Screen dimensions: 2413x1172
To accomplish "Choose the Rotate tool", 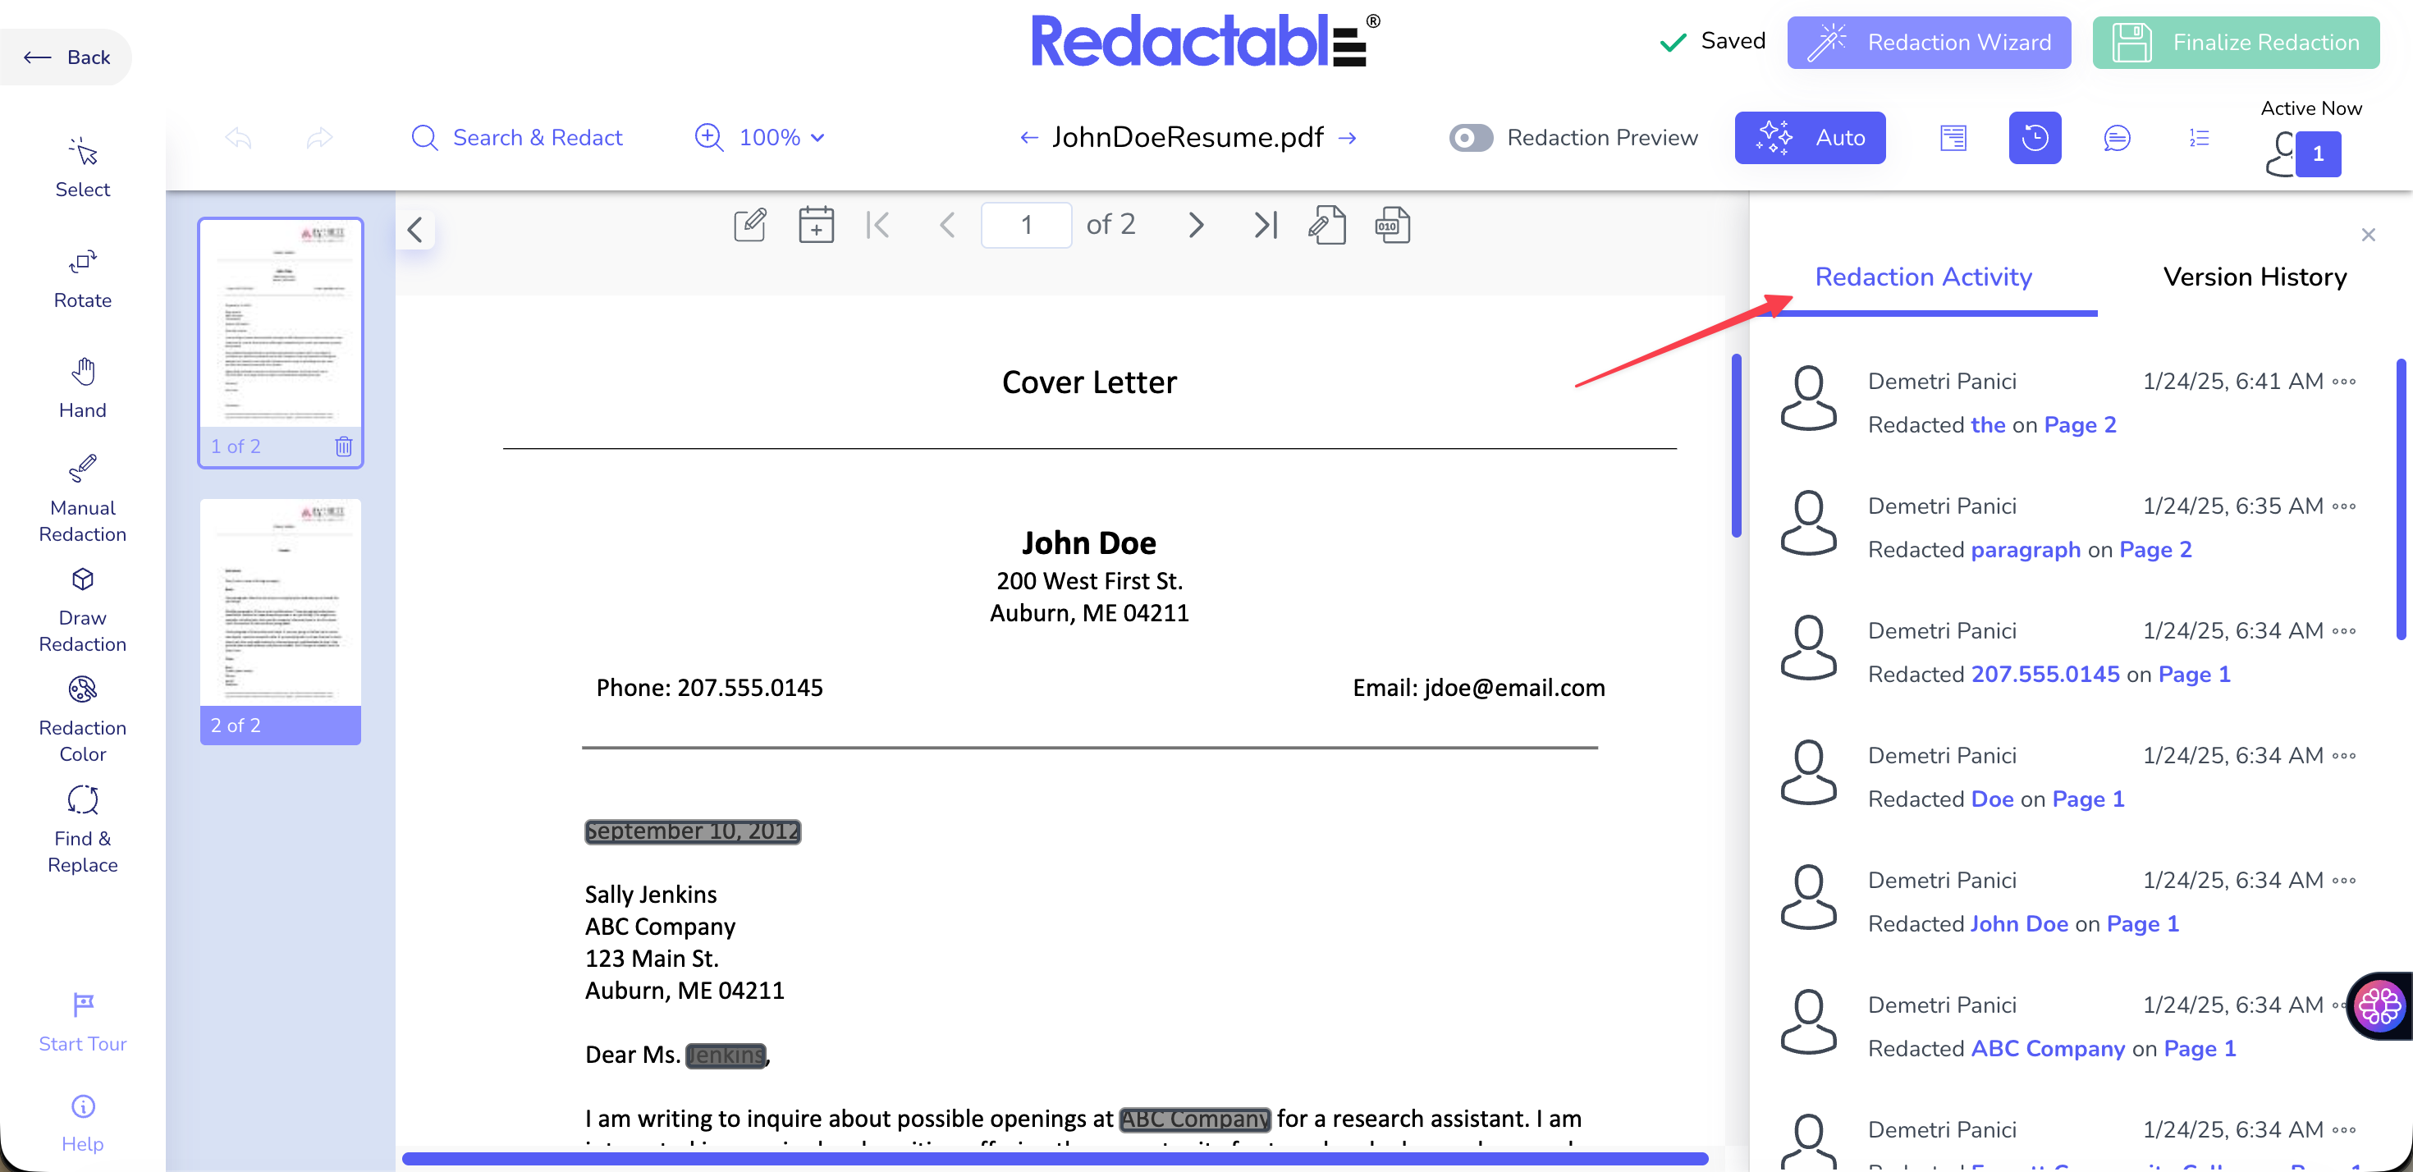I will (82, 279).
